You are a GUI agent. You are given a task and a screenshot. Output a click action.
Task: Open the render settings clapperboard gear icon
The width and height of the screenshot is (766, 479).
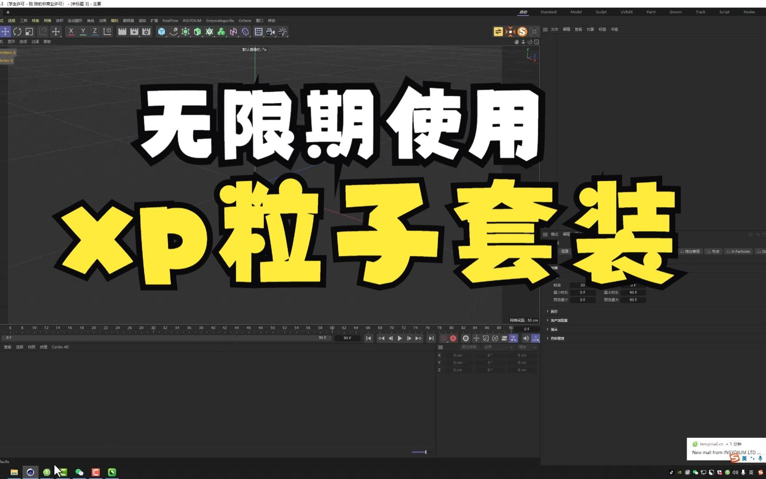click(x=146, y=31)
